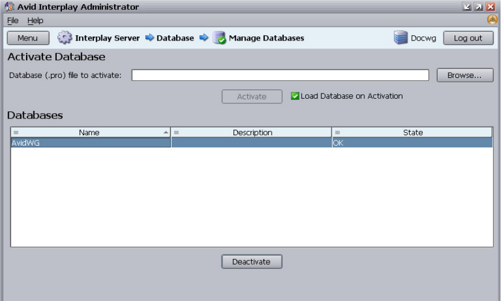
Task: Click the empty Description cell of AvidWG
Action: (251, 143)
